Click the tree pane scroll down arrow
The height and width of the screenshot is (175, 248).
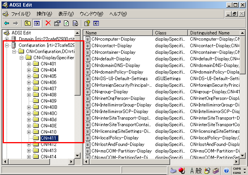tap(77, 156)
